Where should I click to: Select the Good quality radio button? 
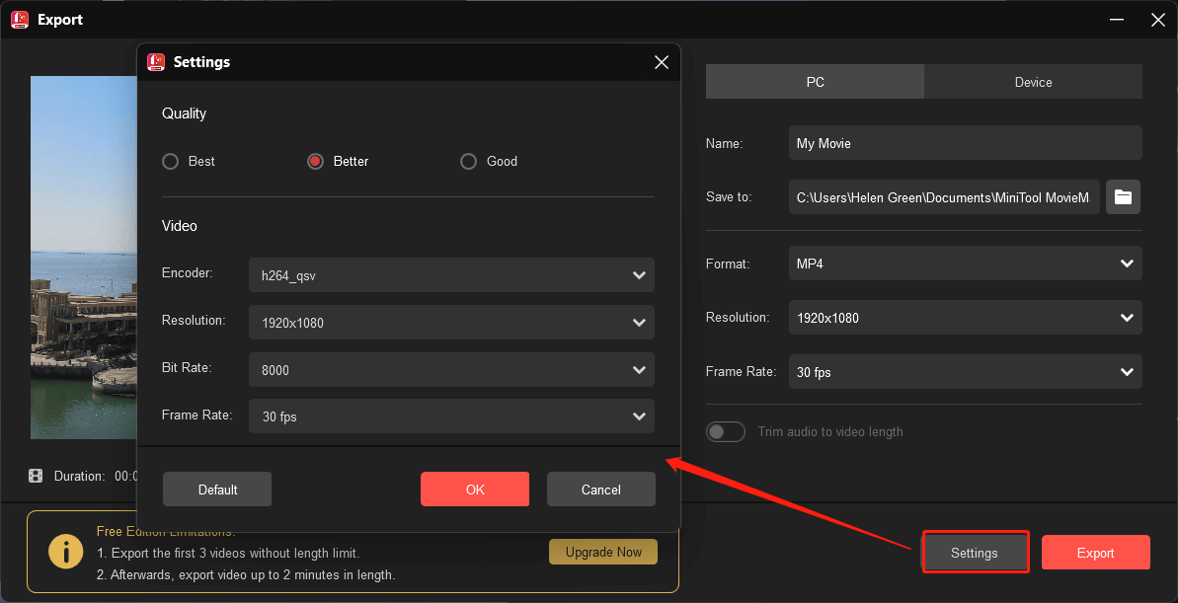pos(469,162)
